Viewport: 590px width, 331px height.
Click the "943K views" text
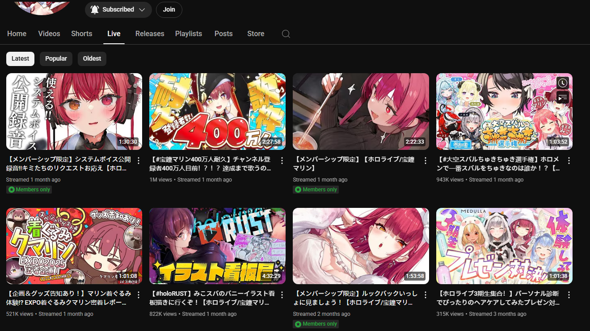coord(450,180)
